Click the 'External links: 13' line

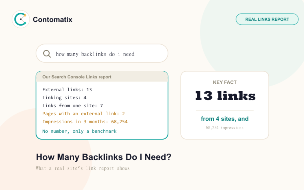click(x=67, y=90)
